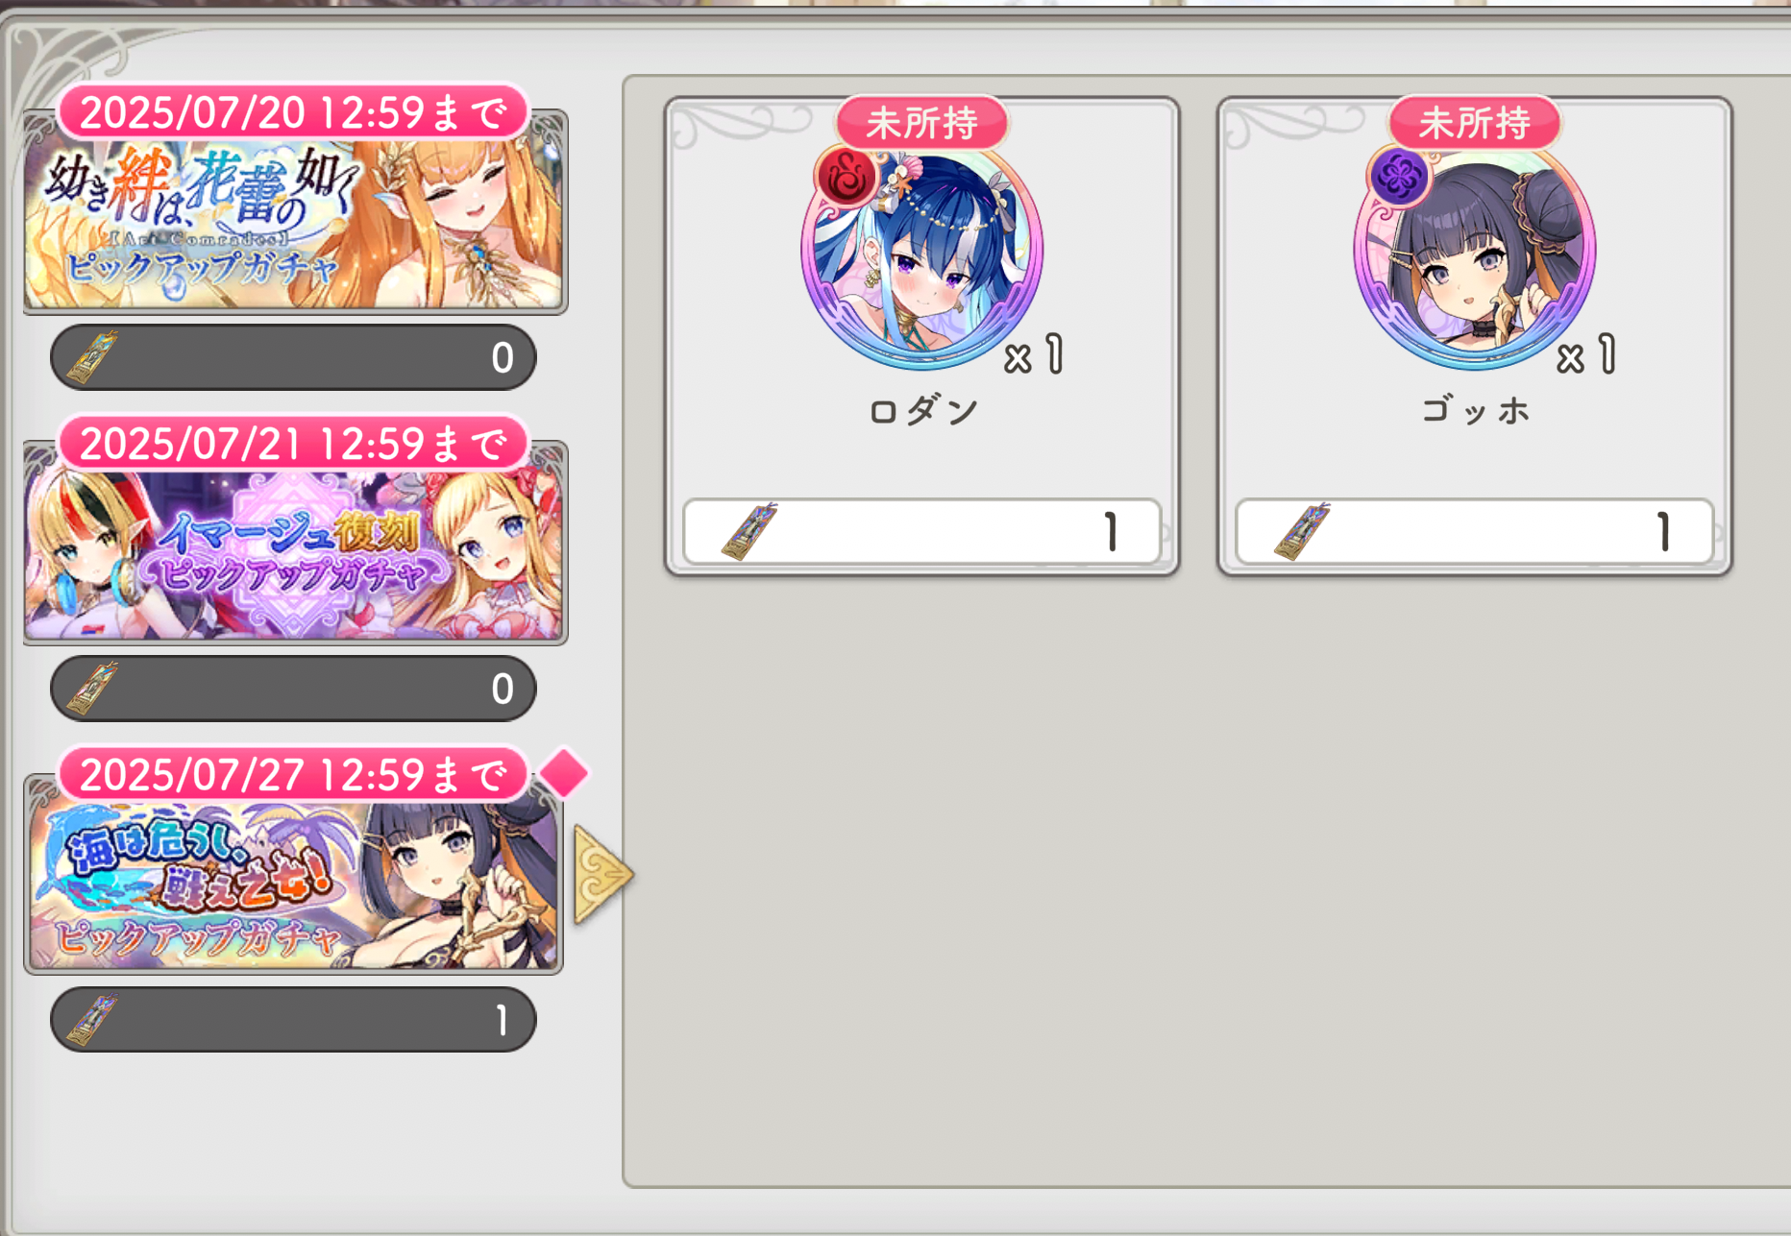Screen dimensions: 1791x1236
Task: Click the 2025/07/21 12:59まで deadline label
Action: [x=293, y=443]
